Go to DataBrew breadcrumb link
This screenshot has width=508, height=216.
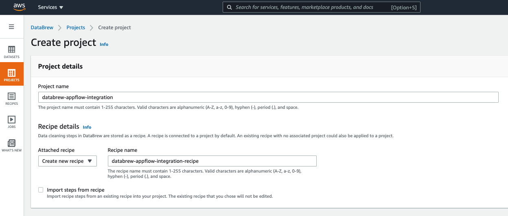tap(42, 28)
